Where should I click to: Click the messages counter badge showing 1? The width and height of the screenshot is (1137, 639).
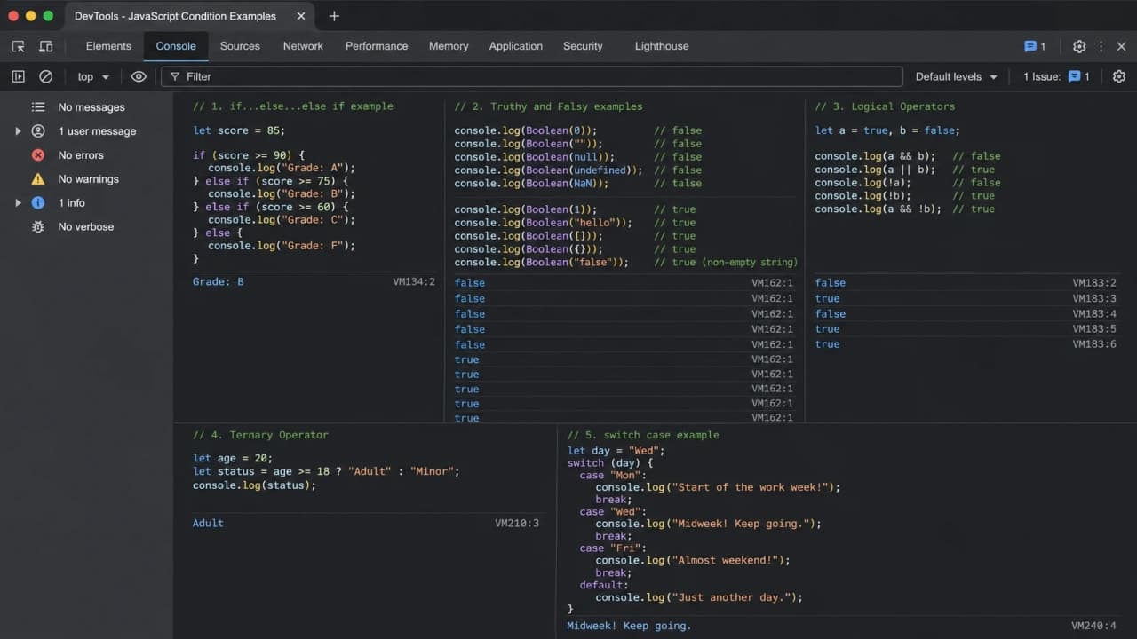pos(1035,46)
